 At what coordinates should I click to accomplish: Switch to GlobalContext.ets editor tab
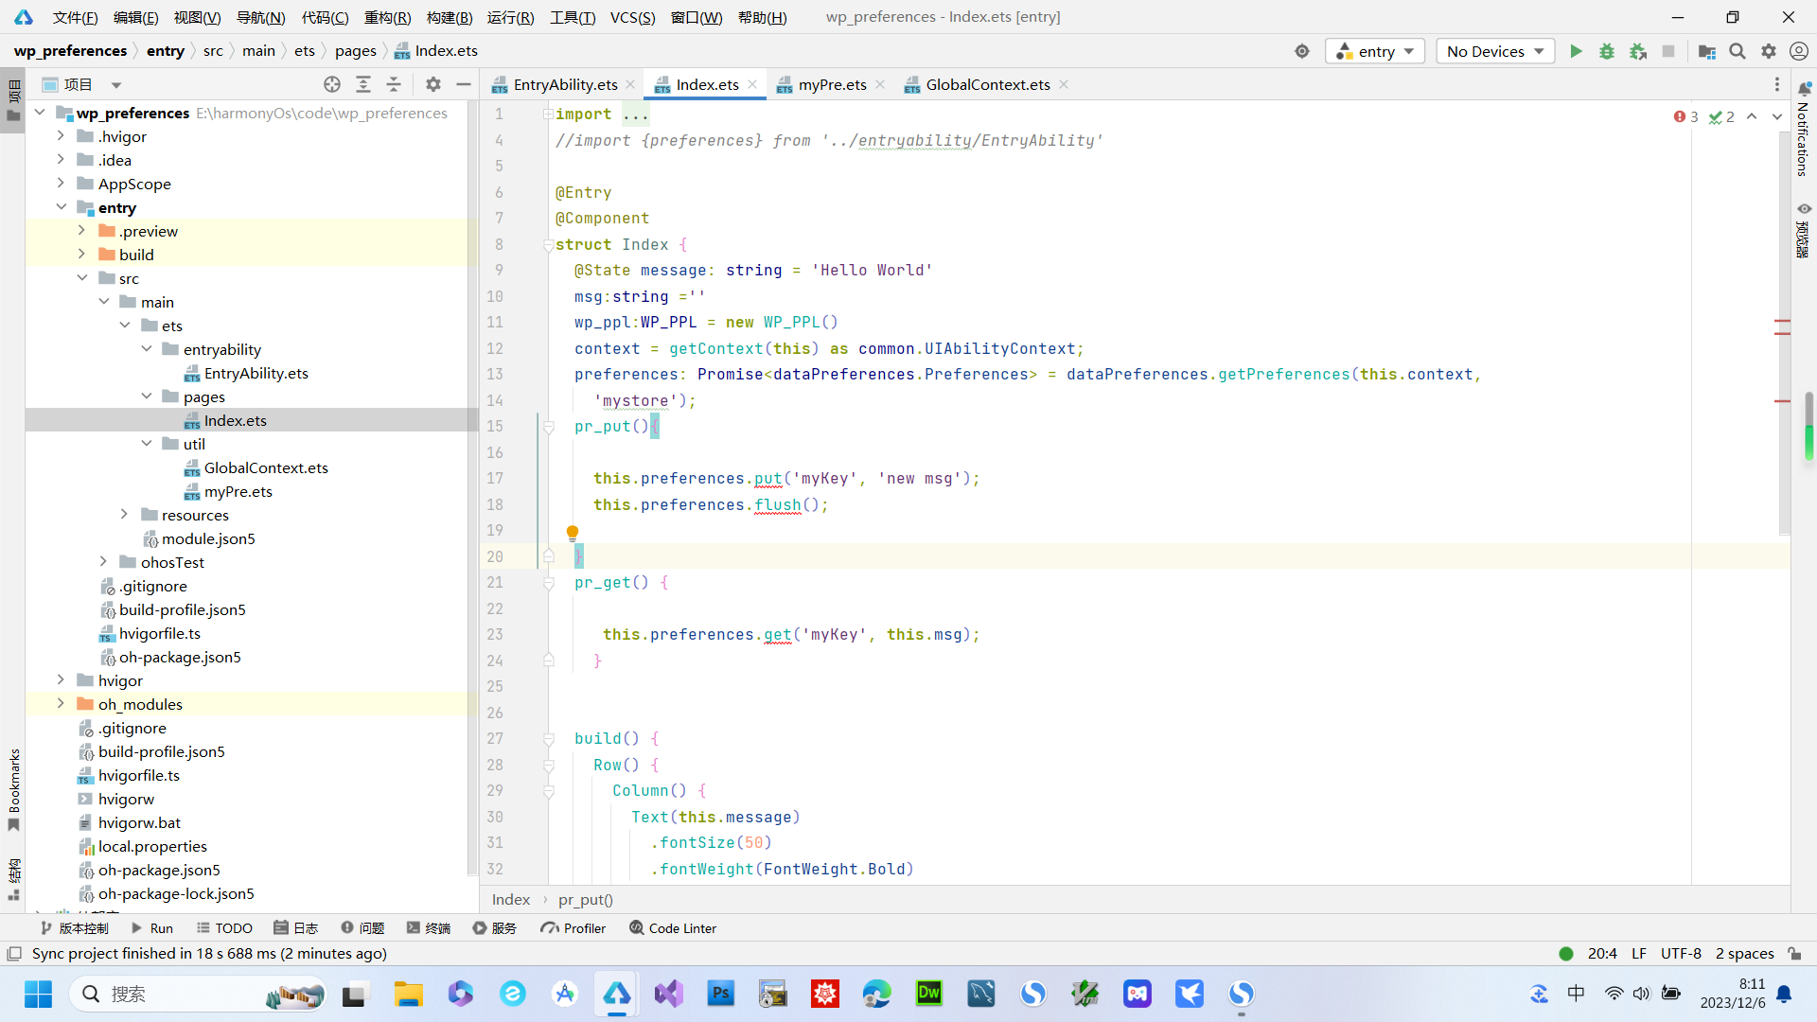pos(987,84)
